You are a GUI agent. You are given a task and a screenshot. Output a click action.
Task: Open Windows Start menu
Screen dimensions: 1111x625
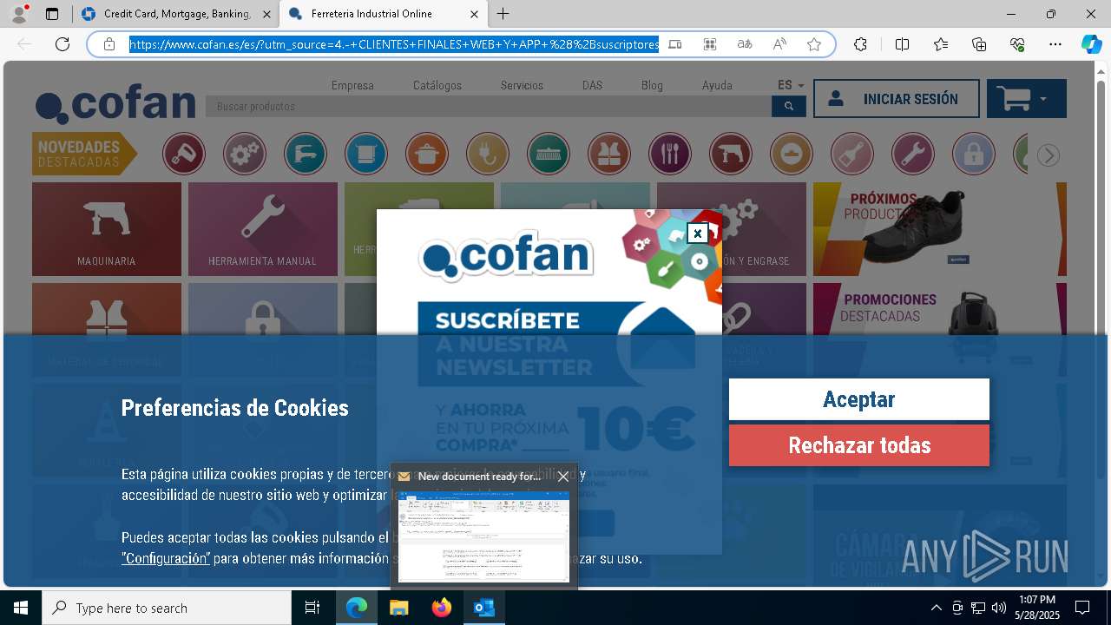click(x=21, y=608)
